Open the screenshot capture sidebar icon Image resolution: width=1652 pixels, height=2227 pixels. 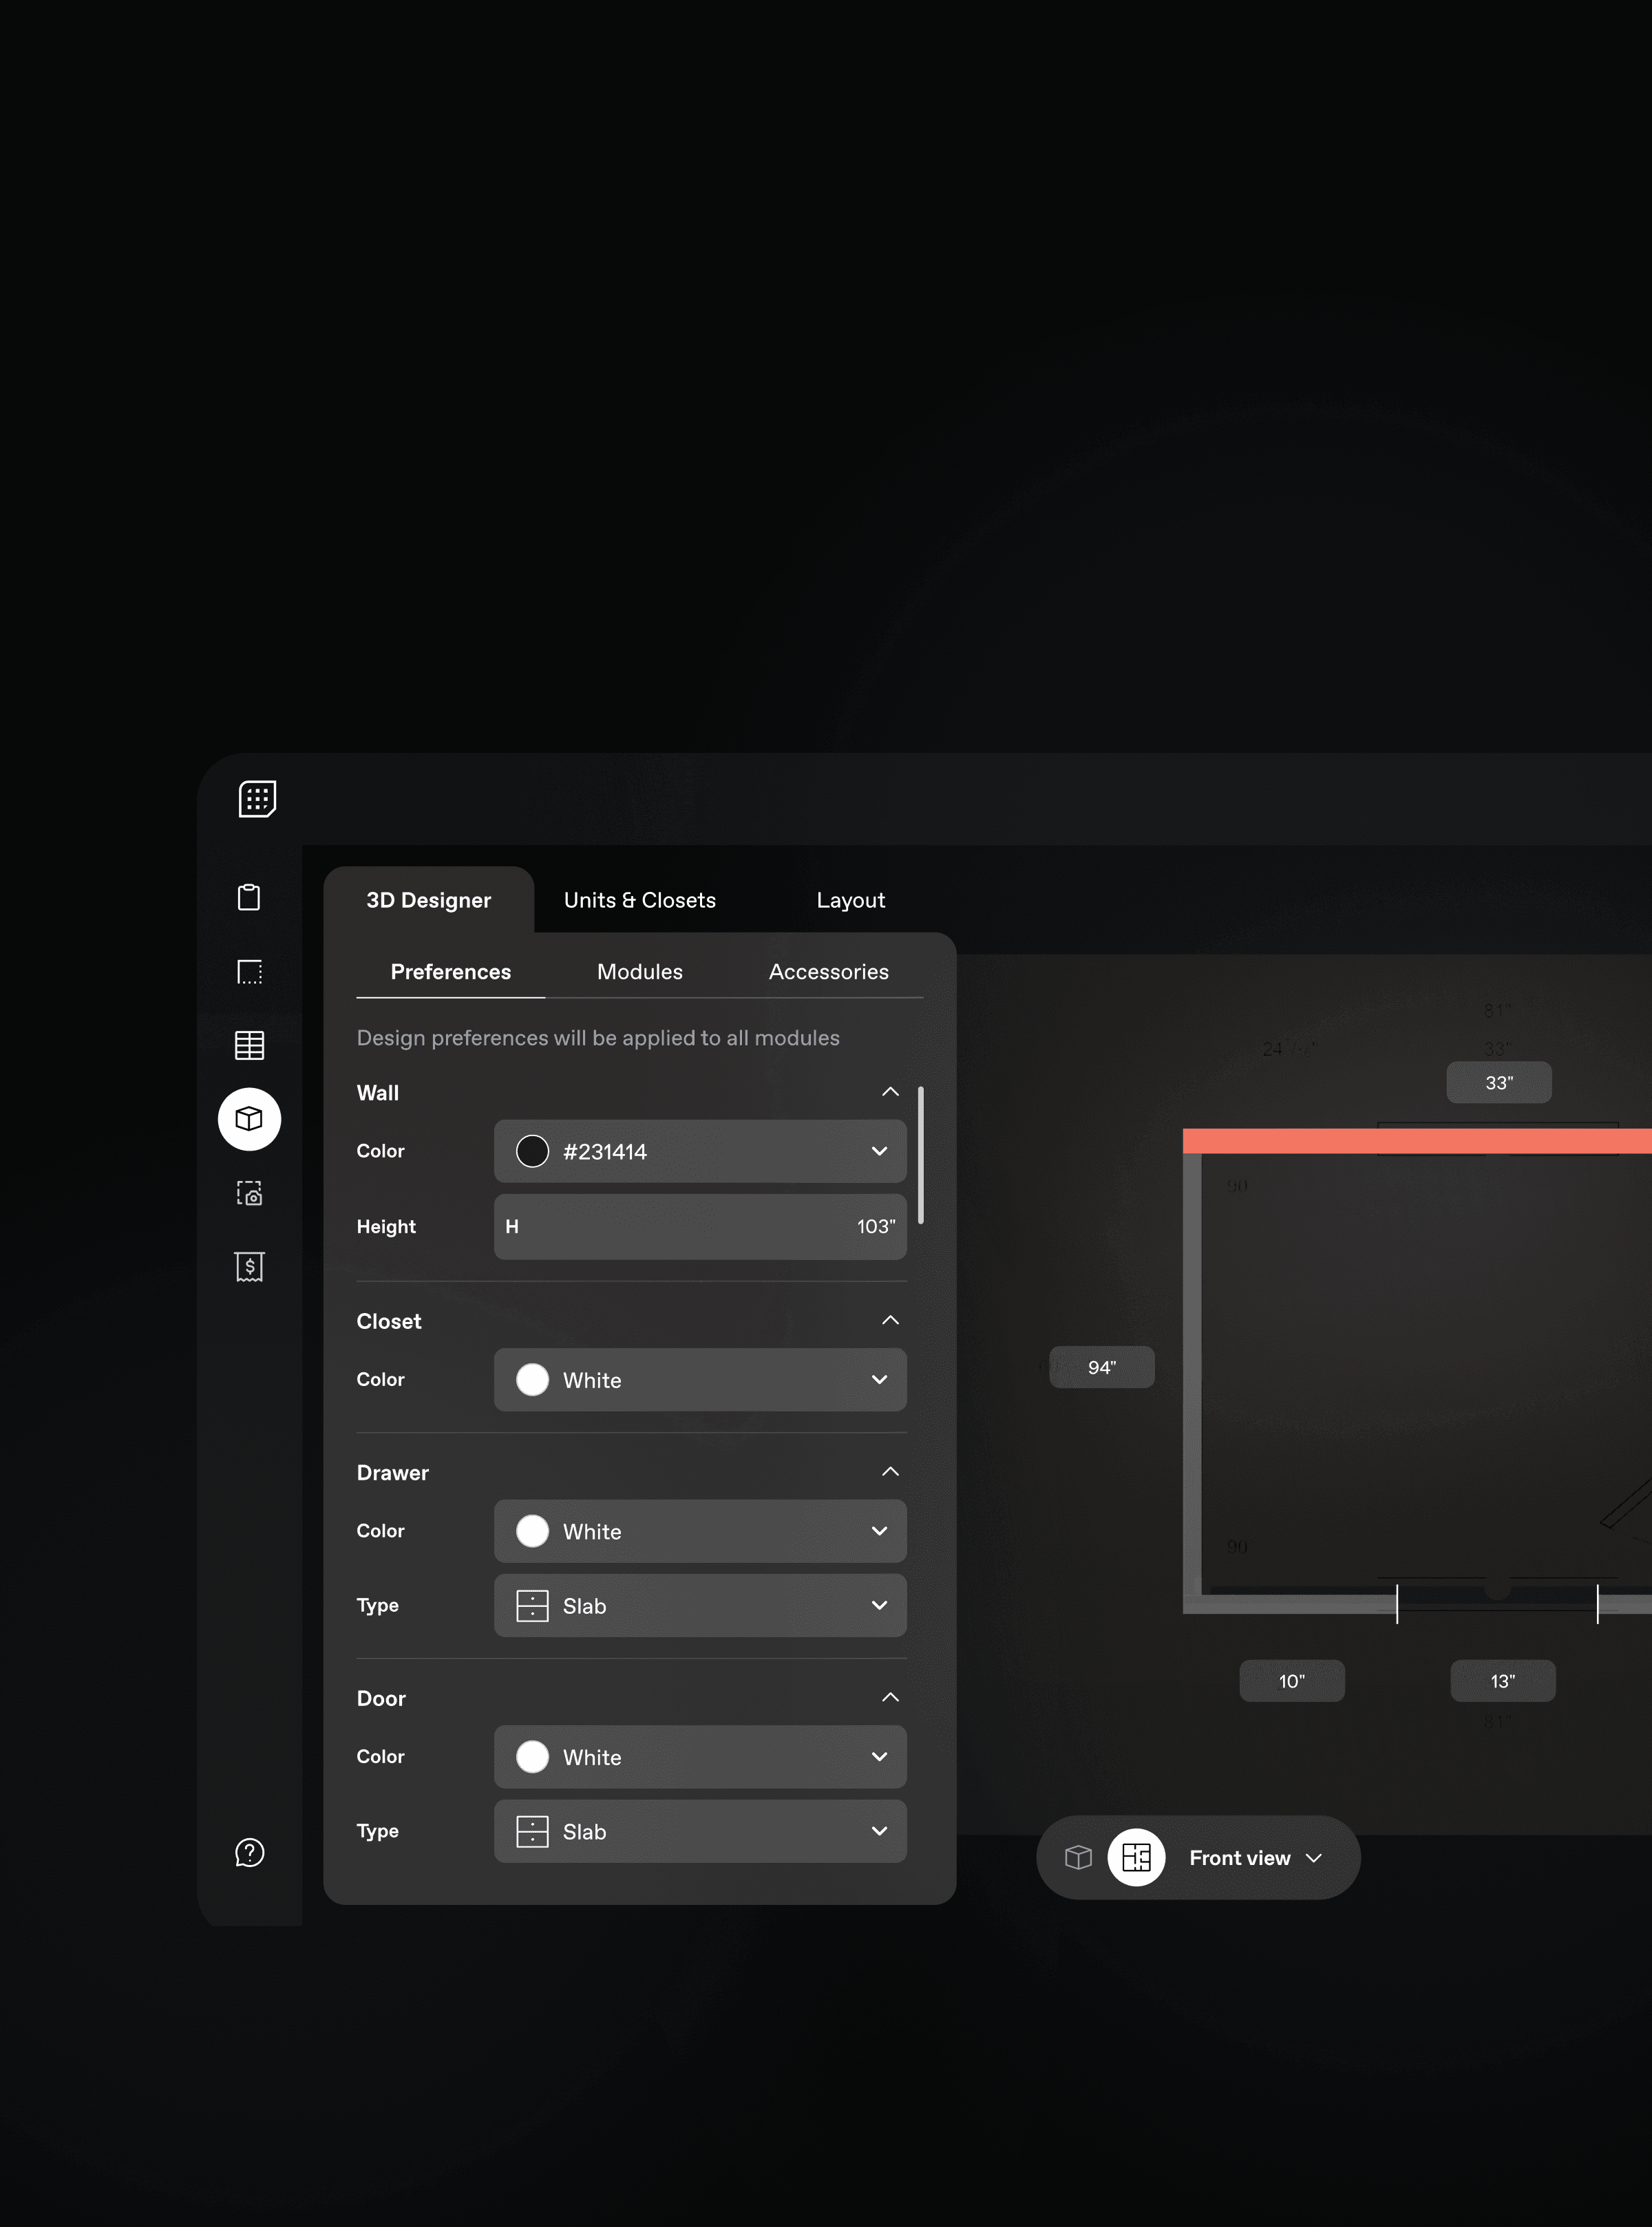[x=249, y=1193]
